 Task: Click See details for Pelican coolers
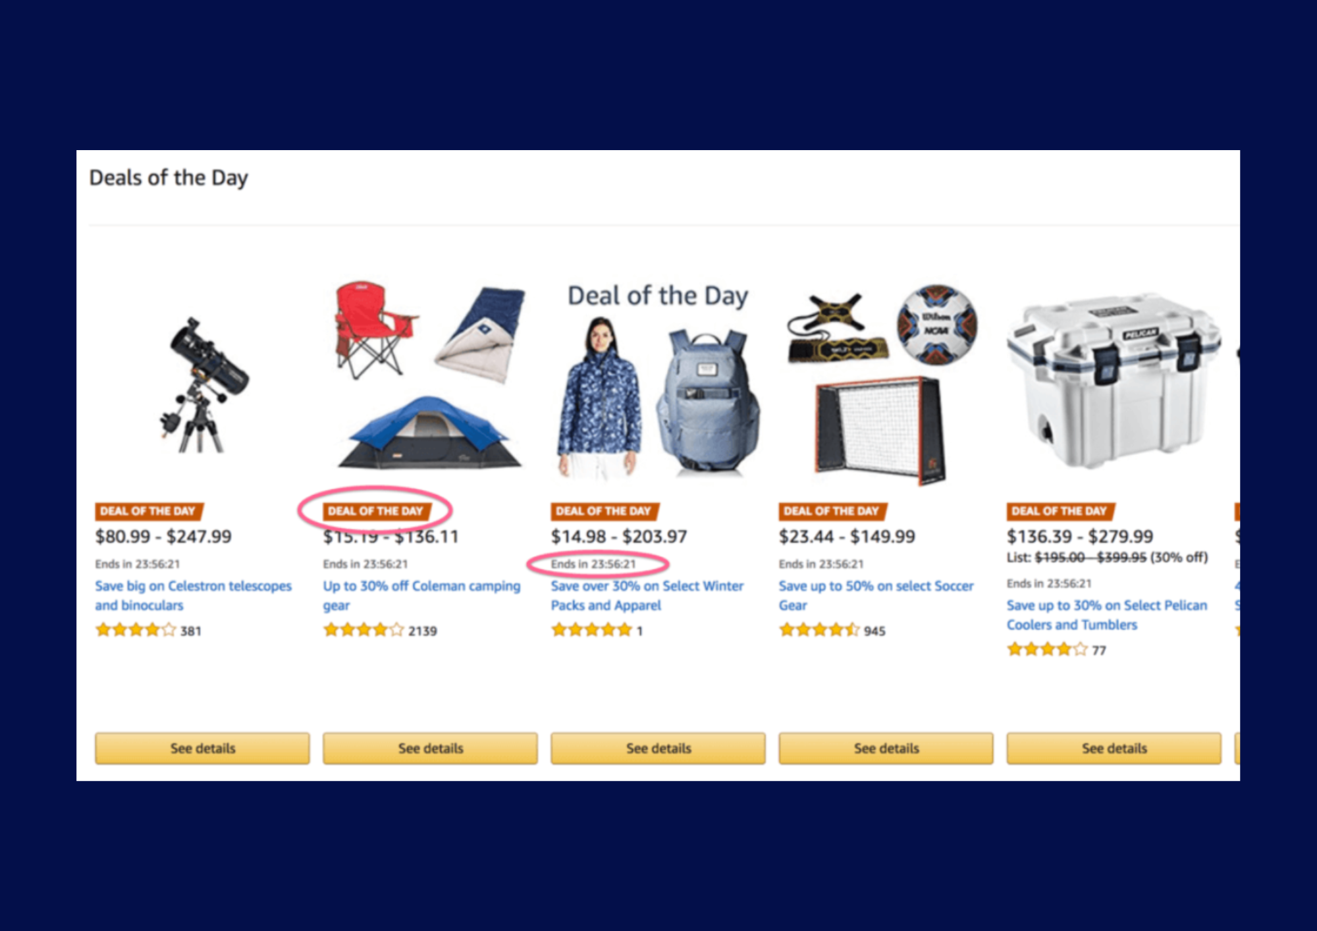coord(1114,748)
